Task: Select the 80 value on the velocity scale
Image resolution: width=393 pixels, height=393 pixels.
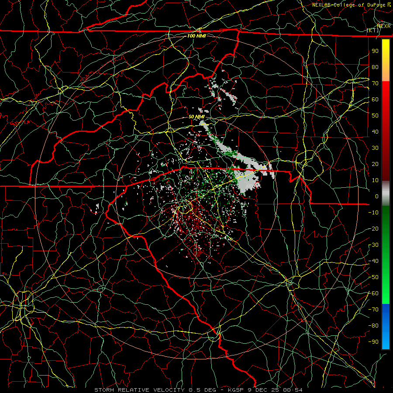Action: pyautogui.click(x=375, y=67)
